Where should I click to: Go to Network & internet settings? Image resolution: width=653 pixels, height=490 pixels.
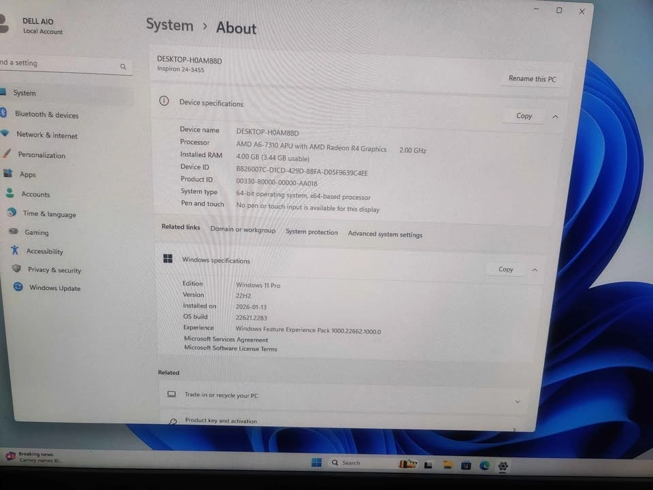point(47,135)
